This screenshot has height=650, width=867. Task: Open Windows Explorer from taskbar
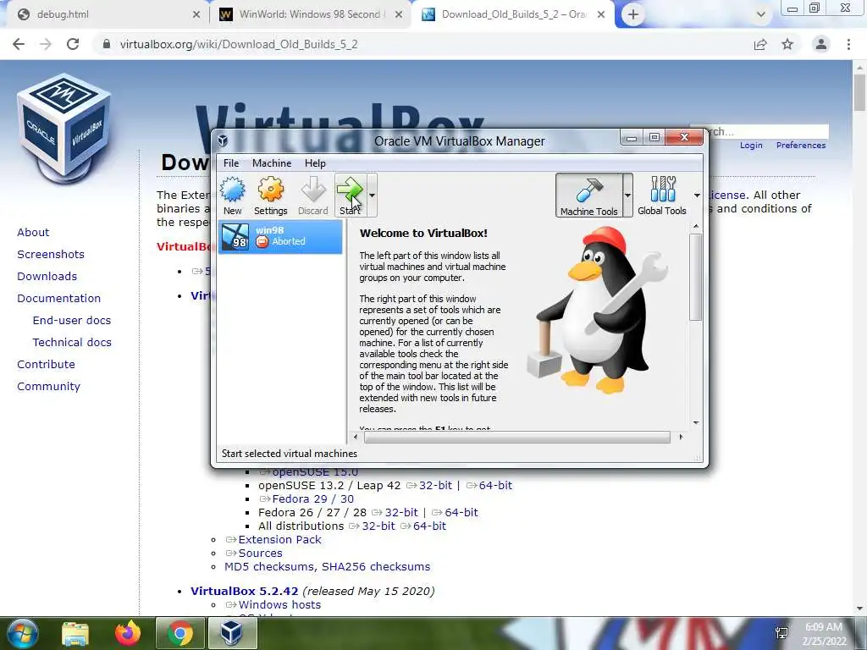(75, 633)
